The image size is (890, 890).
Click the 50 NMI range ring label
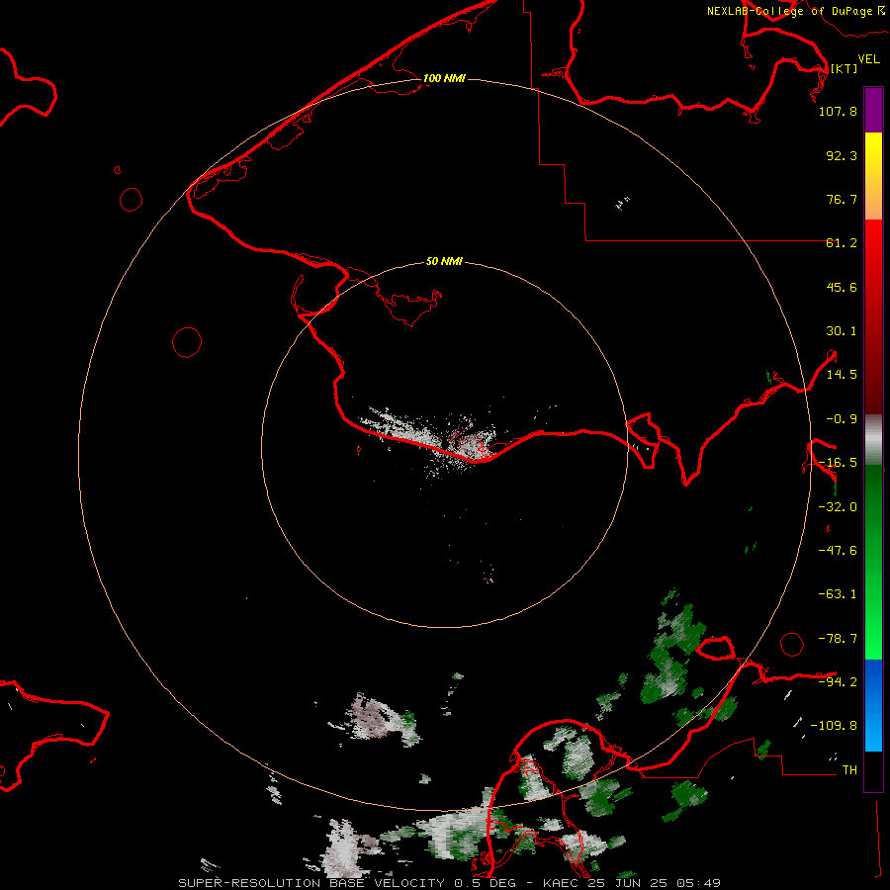tap(444, 261)
